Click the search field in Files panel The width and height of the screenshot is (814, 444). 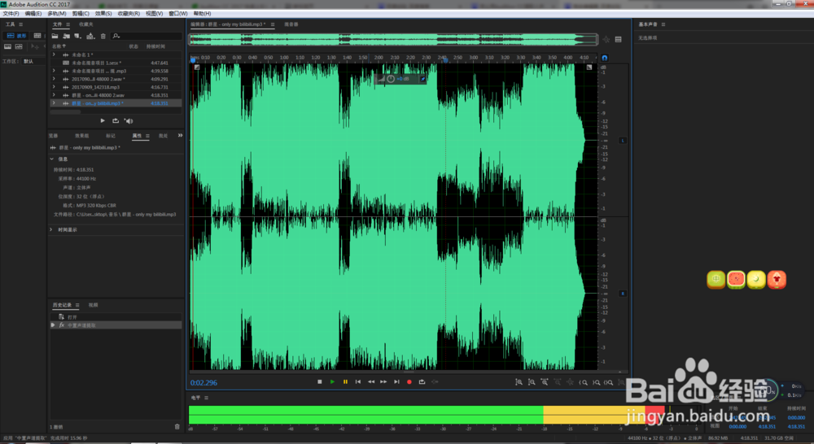pyautogui.click(x=147, y=36)
